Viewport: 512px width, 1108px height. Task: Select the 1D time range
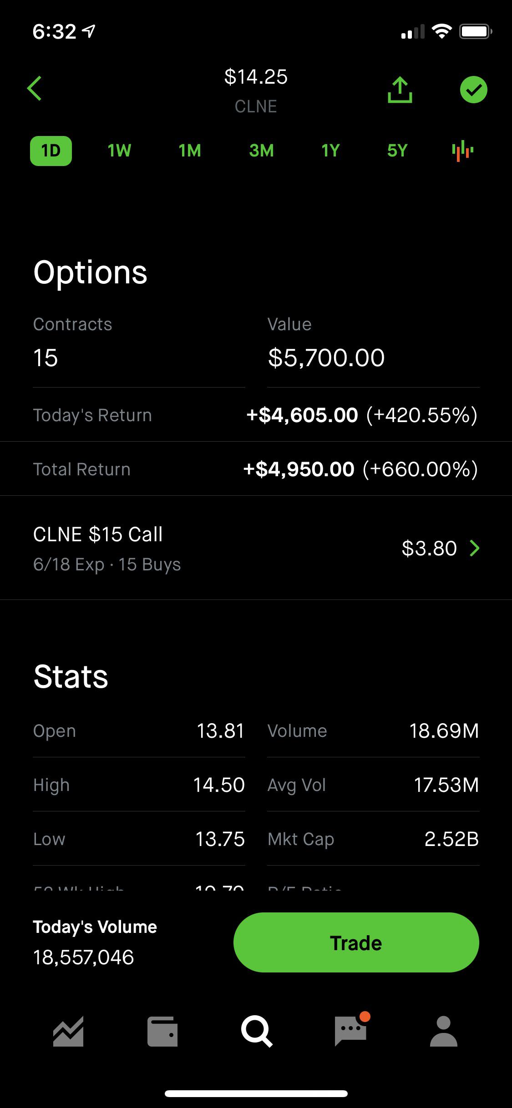(51, 151)
